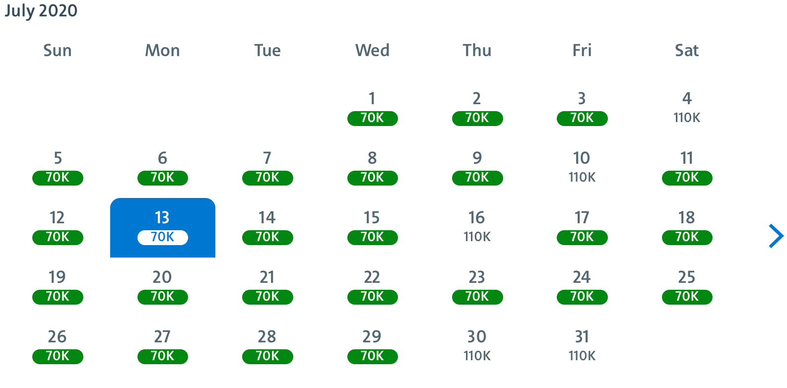
Task: Pick July 27 on Monday
Action: pos(163,347)
